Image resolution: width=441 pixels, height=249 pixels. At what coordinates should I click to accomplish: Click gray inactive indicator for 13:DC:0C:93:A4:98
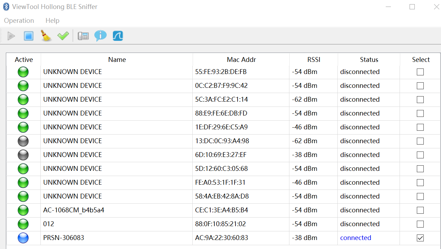point(23,141)
